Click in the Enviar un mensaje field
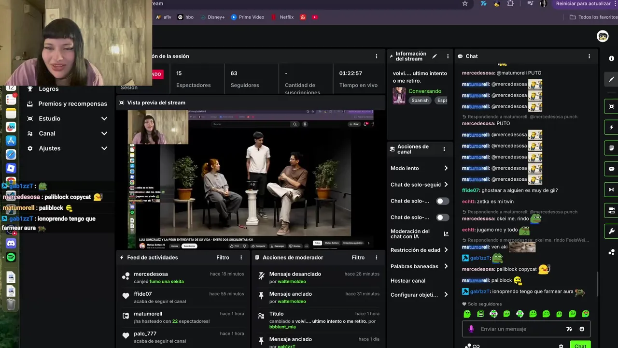The width and height of the screenshot is (618, 348). (x=521, y=329)
